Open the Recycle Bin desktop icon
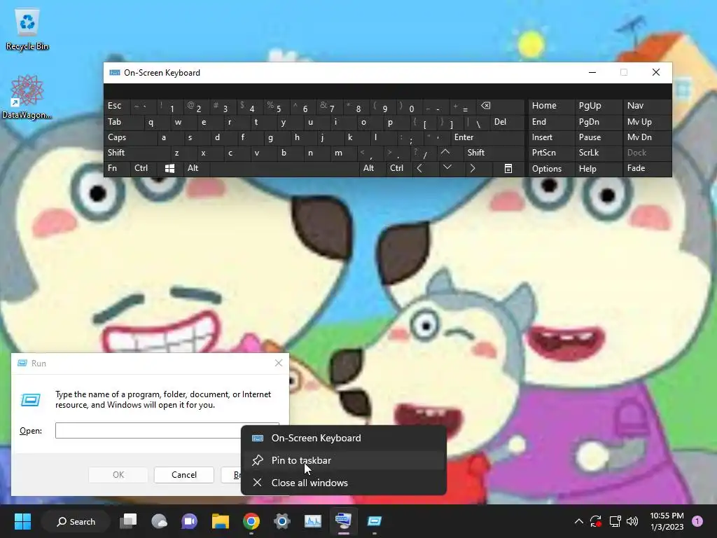 pyautogui.click(x=27, y=29)
